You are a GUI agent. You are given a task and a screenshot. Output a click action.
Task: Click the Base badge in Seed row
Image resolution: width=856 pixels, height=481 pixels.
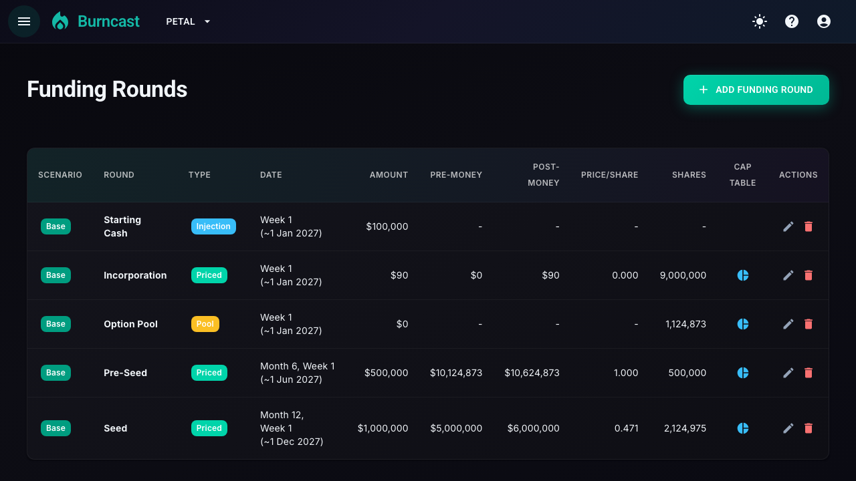[x=56, y=428]
